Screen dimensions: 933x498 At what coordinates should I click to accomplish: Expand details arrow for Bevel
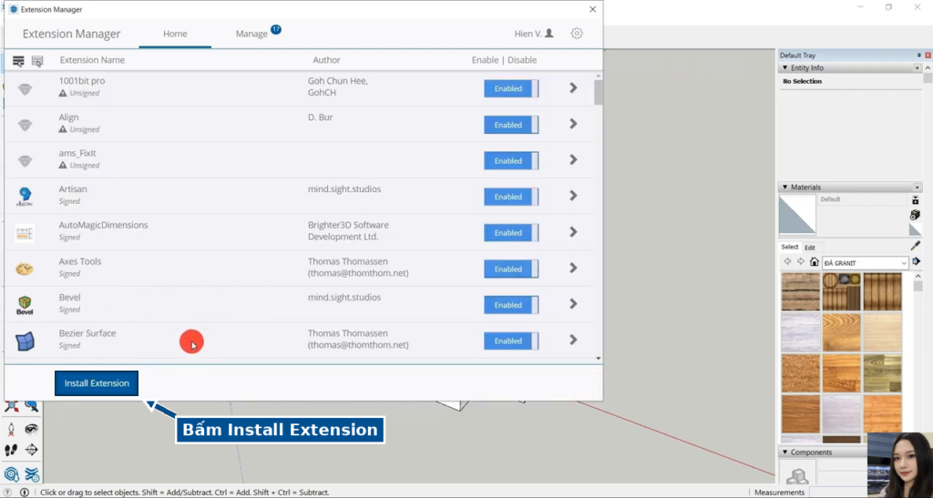pyautogui.click(x=574, y=304)
